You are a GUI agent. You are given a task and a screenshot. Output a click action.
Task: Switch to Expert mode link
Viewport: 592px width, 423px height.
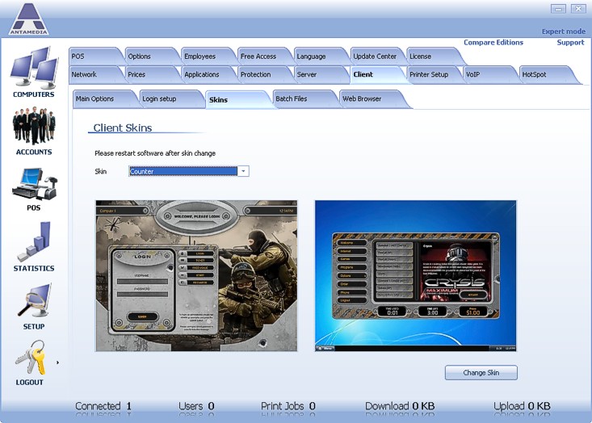click(x=563, y=31)
